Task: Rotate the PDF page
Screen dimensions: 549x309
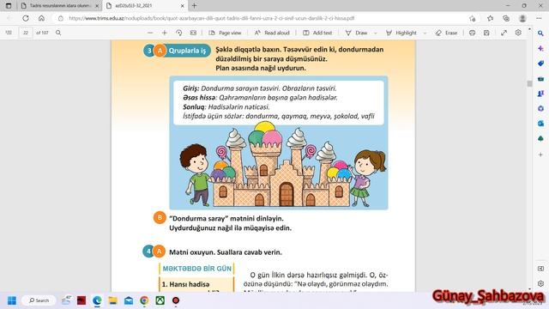Action: click(x=179, y=33)
